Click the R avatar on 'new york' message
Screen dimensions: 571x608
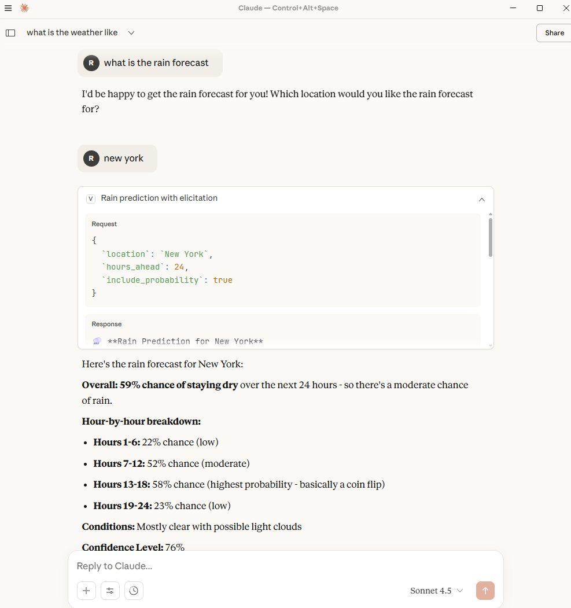point(91,158)
